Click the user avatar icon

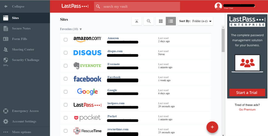pyautogui.click(x=218, y=6)
